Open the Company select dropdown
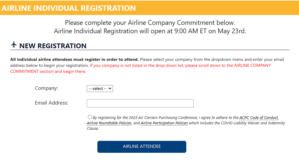The image size is (299, 160). click(x=100, y=89)
